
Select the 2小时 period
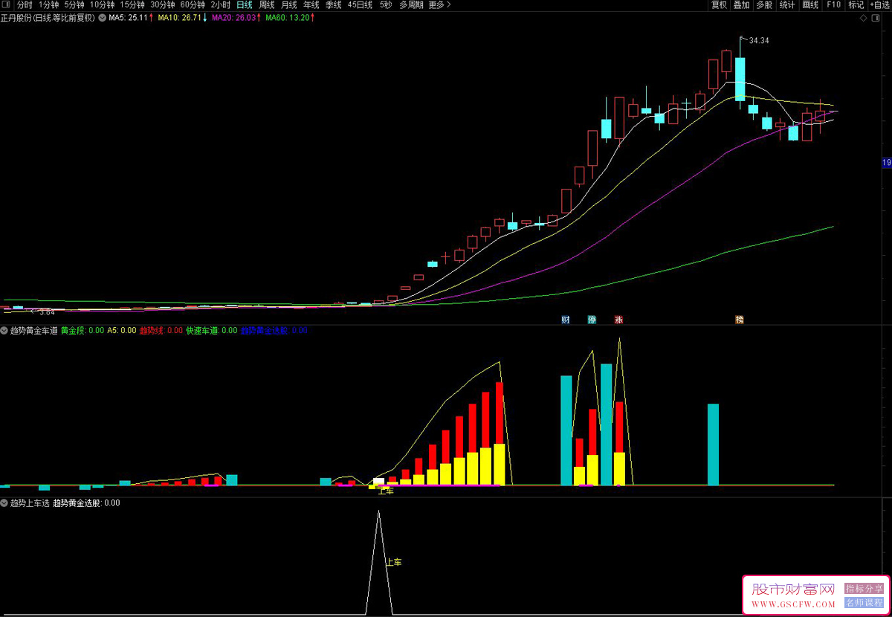pyautogui.click(x=220, y=4)
